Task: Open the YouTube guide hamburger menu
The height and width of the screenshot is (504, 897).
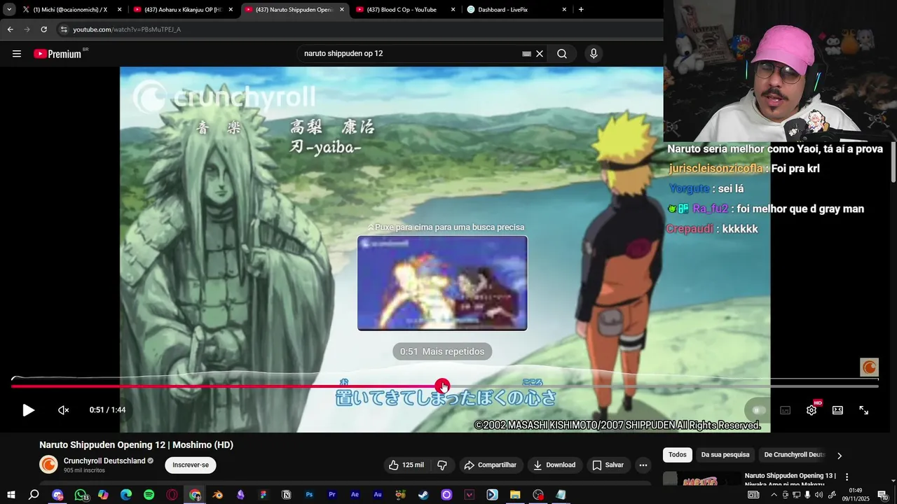Action: [x=17, y=54]
